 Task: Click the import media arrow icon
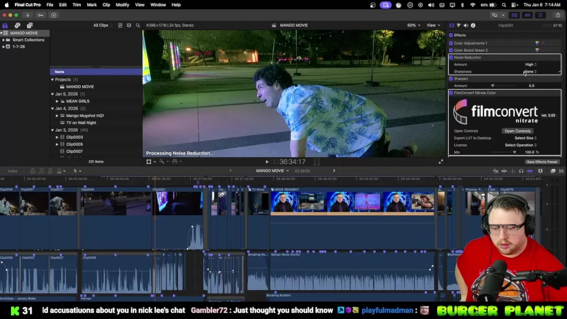pyautogui.click(x=27, y=15)
